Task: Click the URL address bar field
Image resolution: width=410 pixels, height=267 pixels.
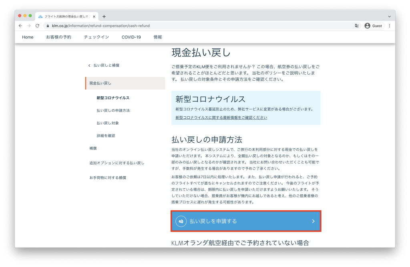Action: pos(200,26)
